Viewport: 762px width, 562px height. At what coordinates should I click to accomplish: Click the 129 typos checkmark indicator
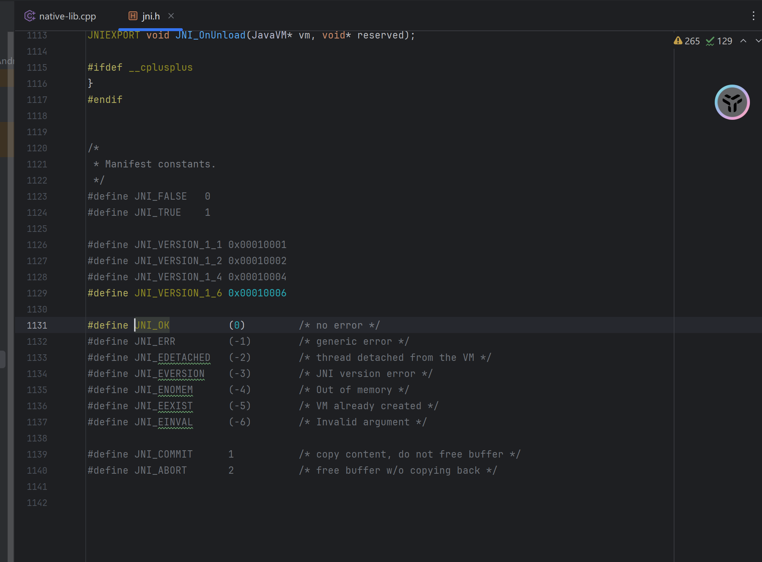710,41
